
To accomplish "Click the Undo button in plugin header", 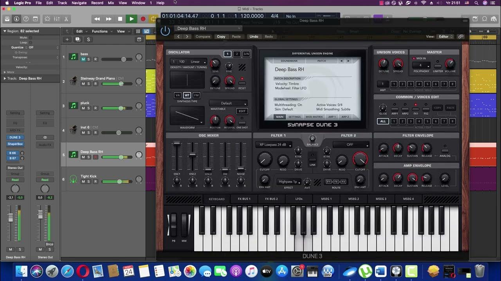I will (254, 37).
